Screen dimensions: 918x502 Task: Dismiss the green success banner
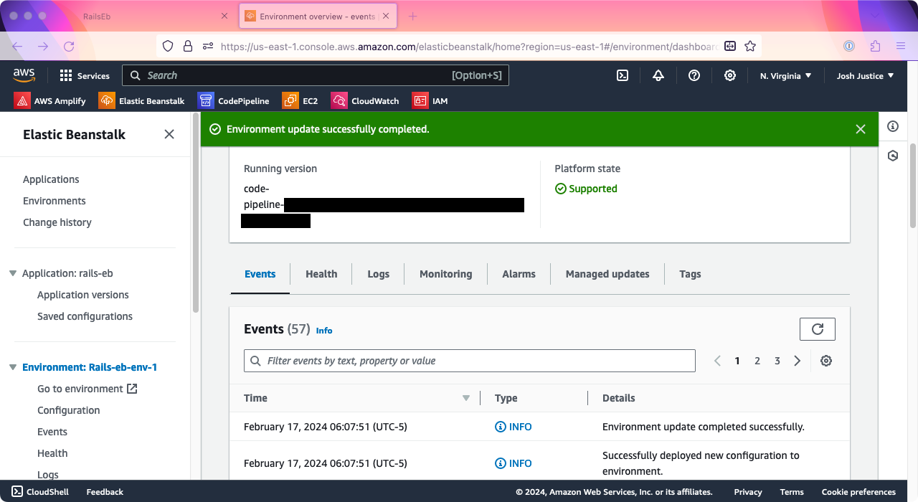click(861, 129)
